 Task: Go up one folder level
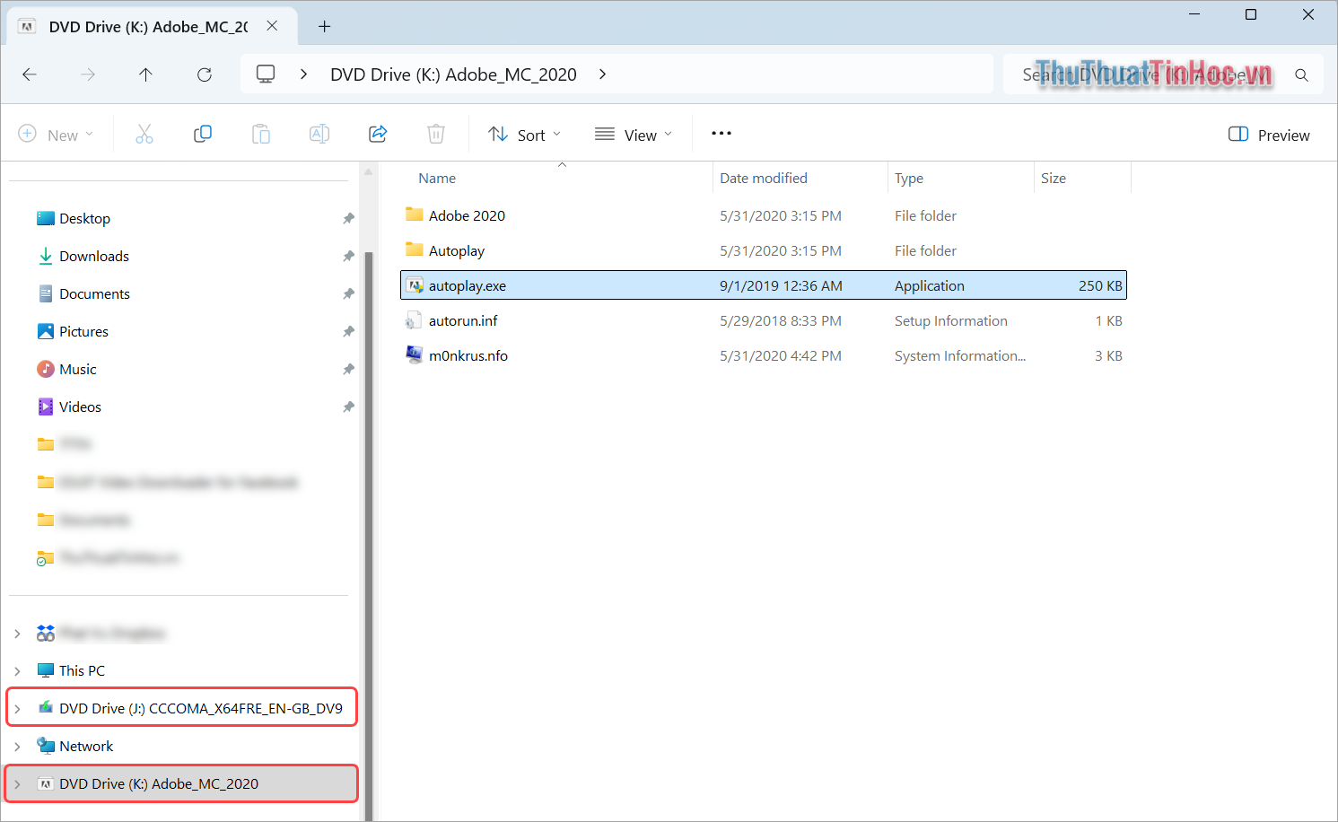click(146, 74)
